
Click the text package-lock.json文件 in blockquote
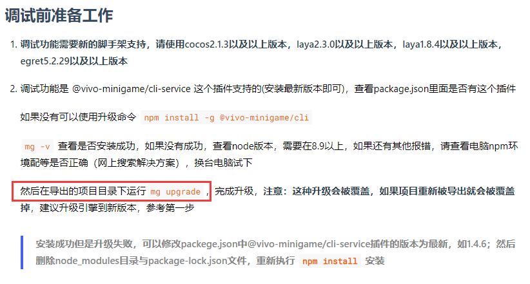(197, 261)
